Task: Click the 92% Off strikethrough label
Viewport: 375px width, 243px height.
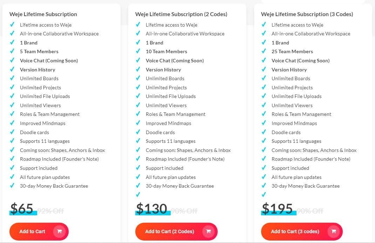Action: (50, 211)
